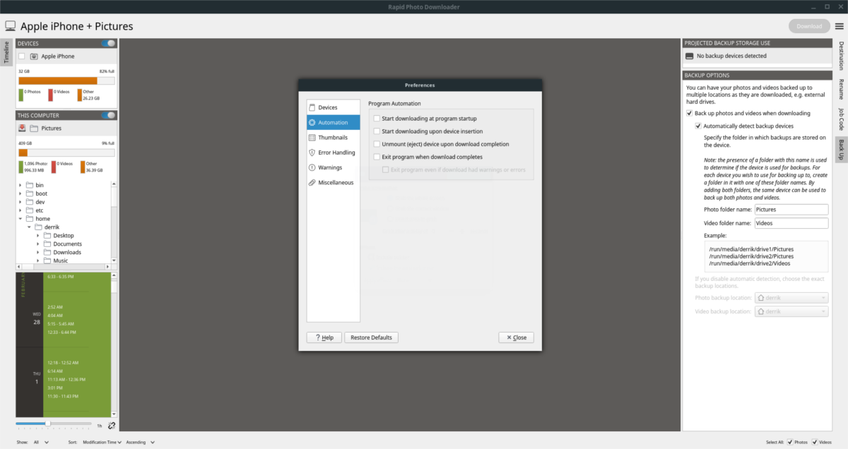Check the Apple iPhone device checkbox

coord(22,56)
